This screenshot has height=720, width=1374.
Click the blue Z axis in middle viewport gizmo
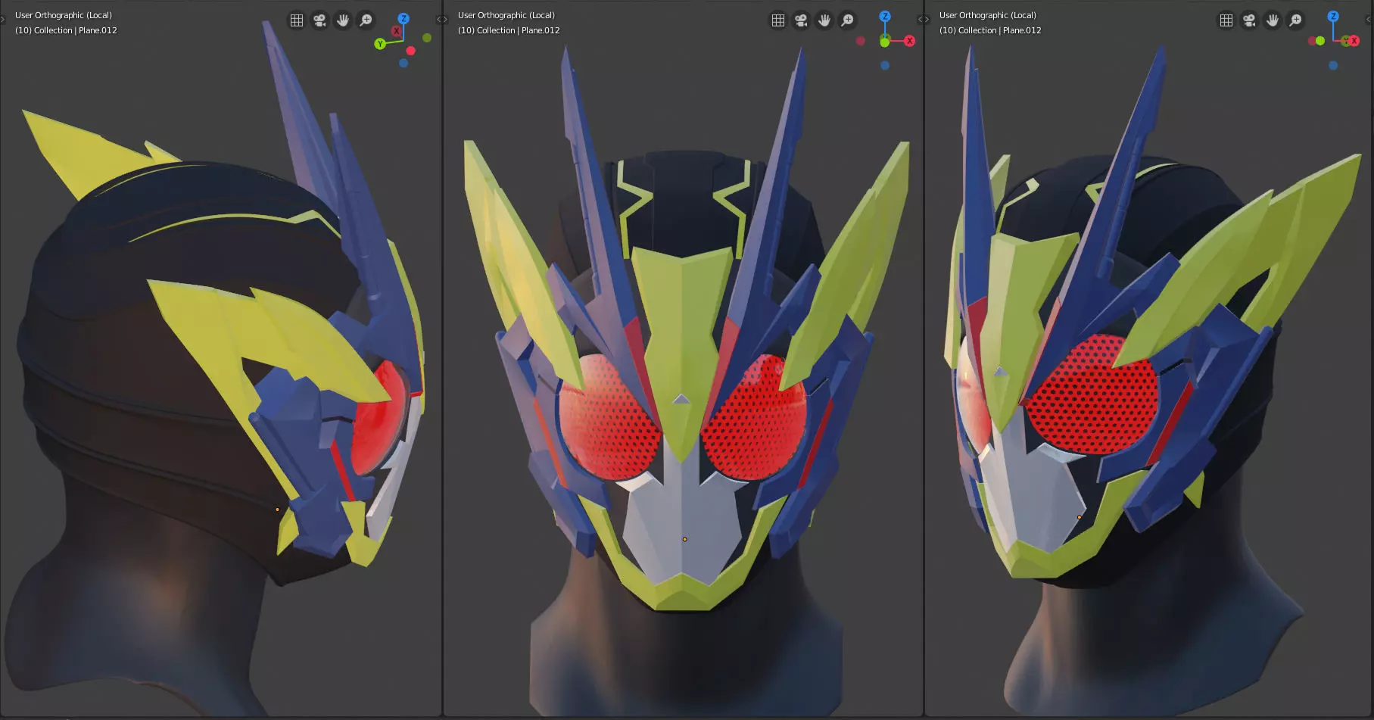pos(885,17)
